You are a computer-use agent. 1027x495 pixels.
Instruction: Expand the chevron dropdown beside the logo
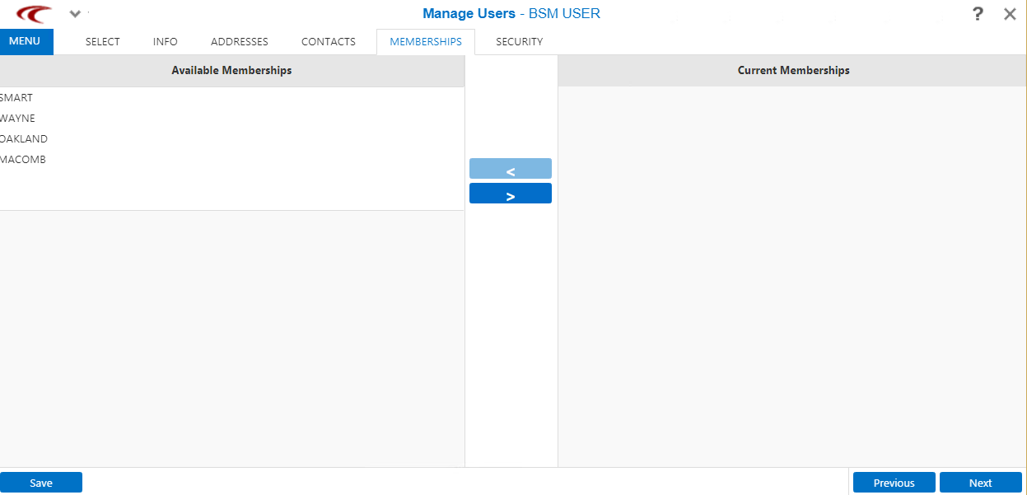75,14
